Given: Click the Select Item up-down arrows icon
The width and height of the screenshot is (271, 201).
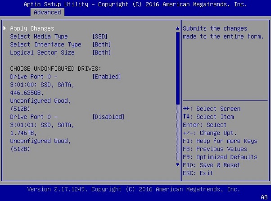Looking at the screenshot, I should [x=186, y=117].
